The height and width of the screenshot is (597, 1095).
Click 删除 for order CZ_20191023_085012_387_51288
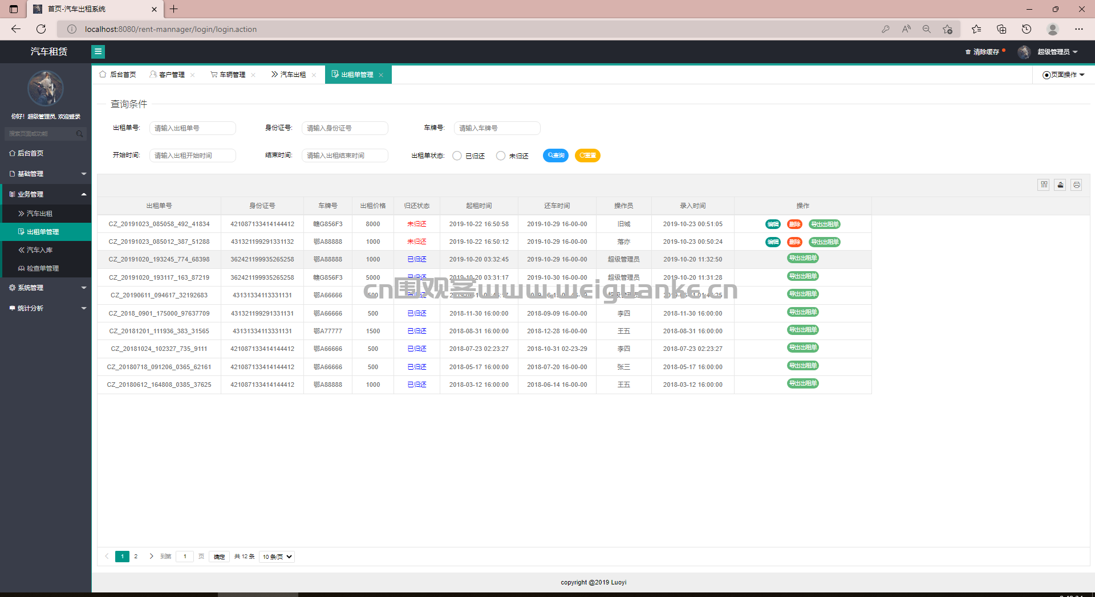click(x=794, y=242)
